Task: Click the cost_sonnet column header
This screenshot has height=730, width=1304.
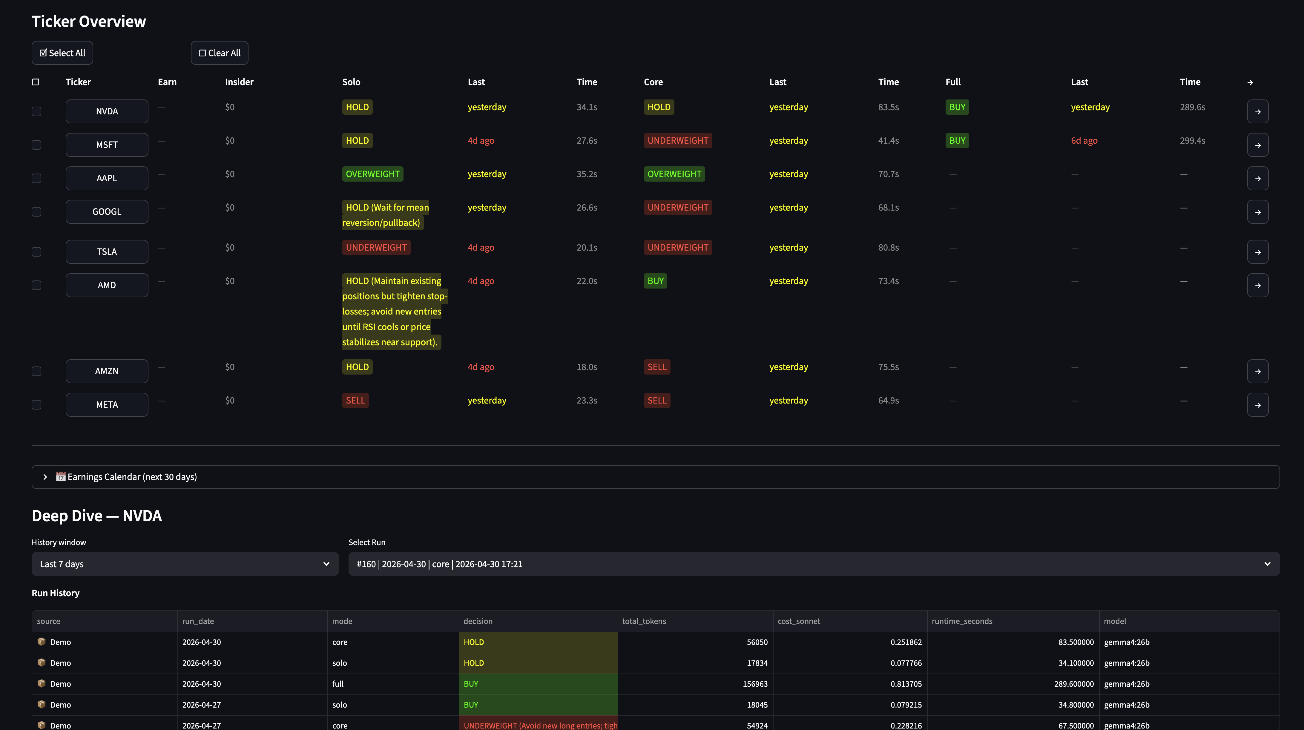Action: click(850, 621)
